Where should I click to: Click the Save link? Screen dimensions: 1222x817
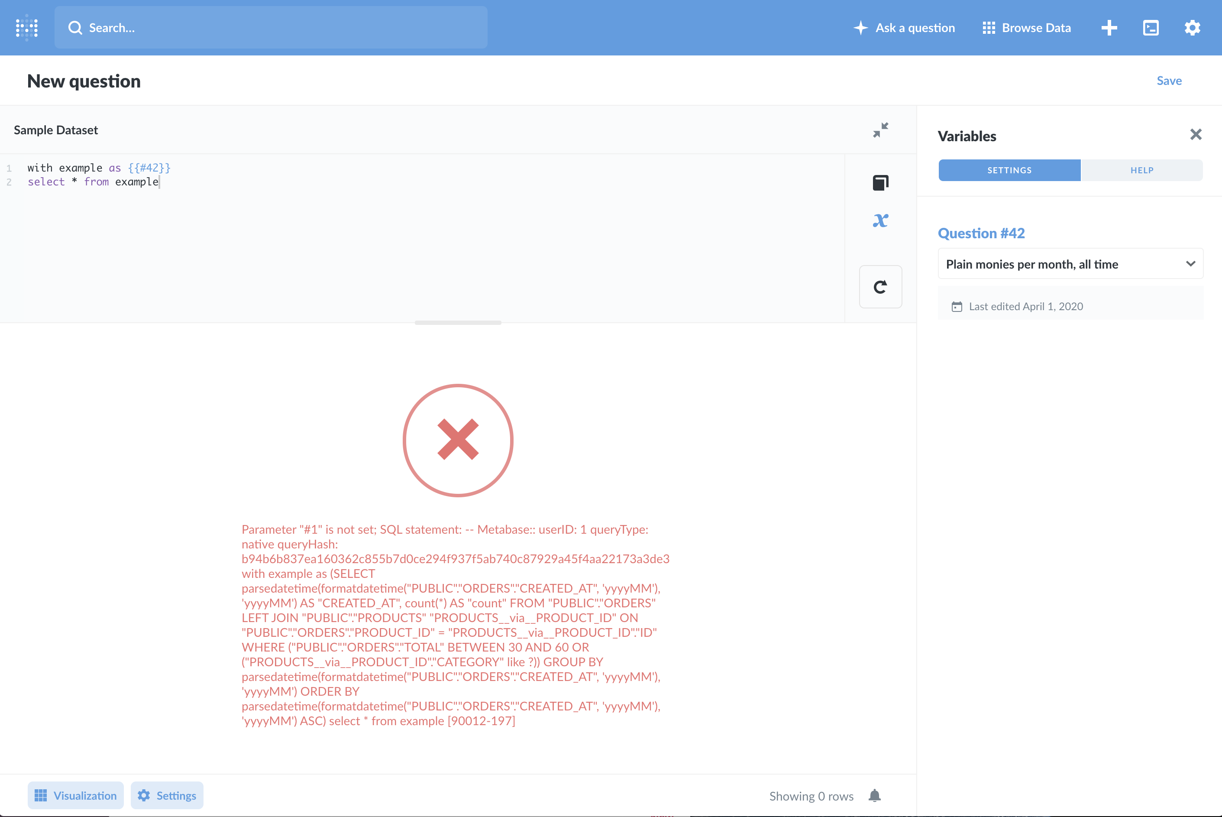[x=1169, y=81]
